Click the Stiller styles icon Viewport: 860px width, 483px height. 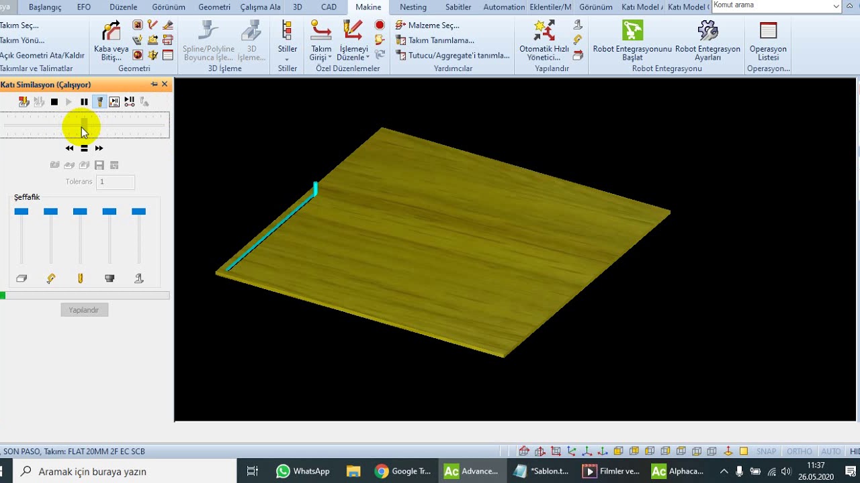(287, 31)
